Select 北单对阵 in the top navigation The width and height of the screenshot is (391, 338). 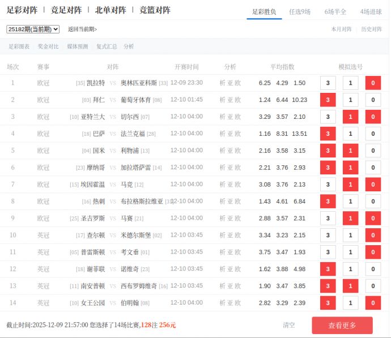pyautogui.click(x=110, y=10)
